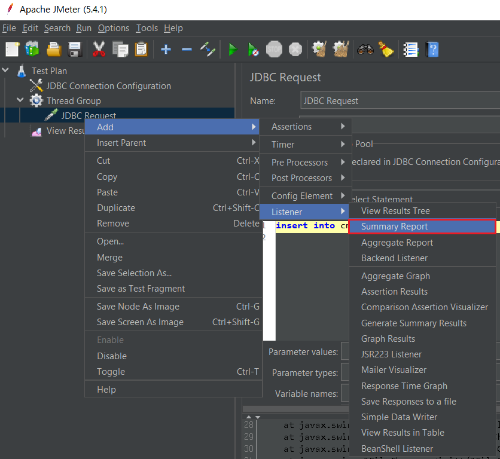
Task: Start the test with green play icon
Action: pos(233,50)
